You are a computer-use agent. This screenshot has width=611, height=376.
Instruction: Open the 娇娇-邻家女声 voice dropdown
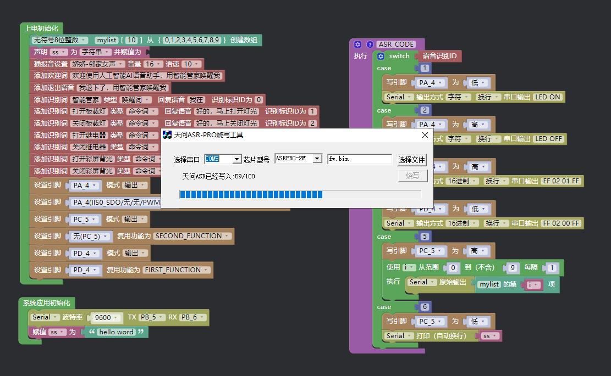97,64
